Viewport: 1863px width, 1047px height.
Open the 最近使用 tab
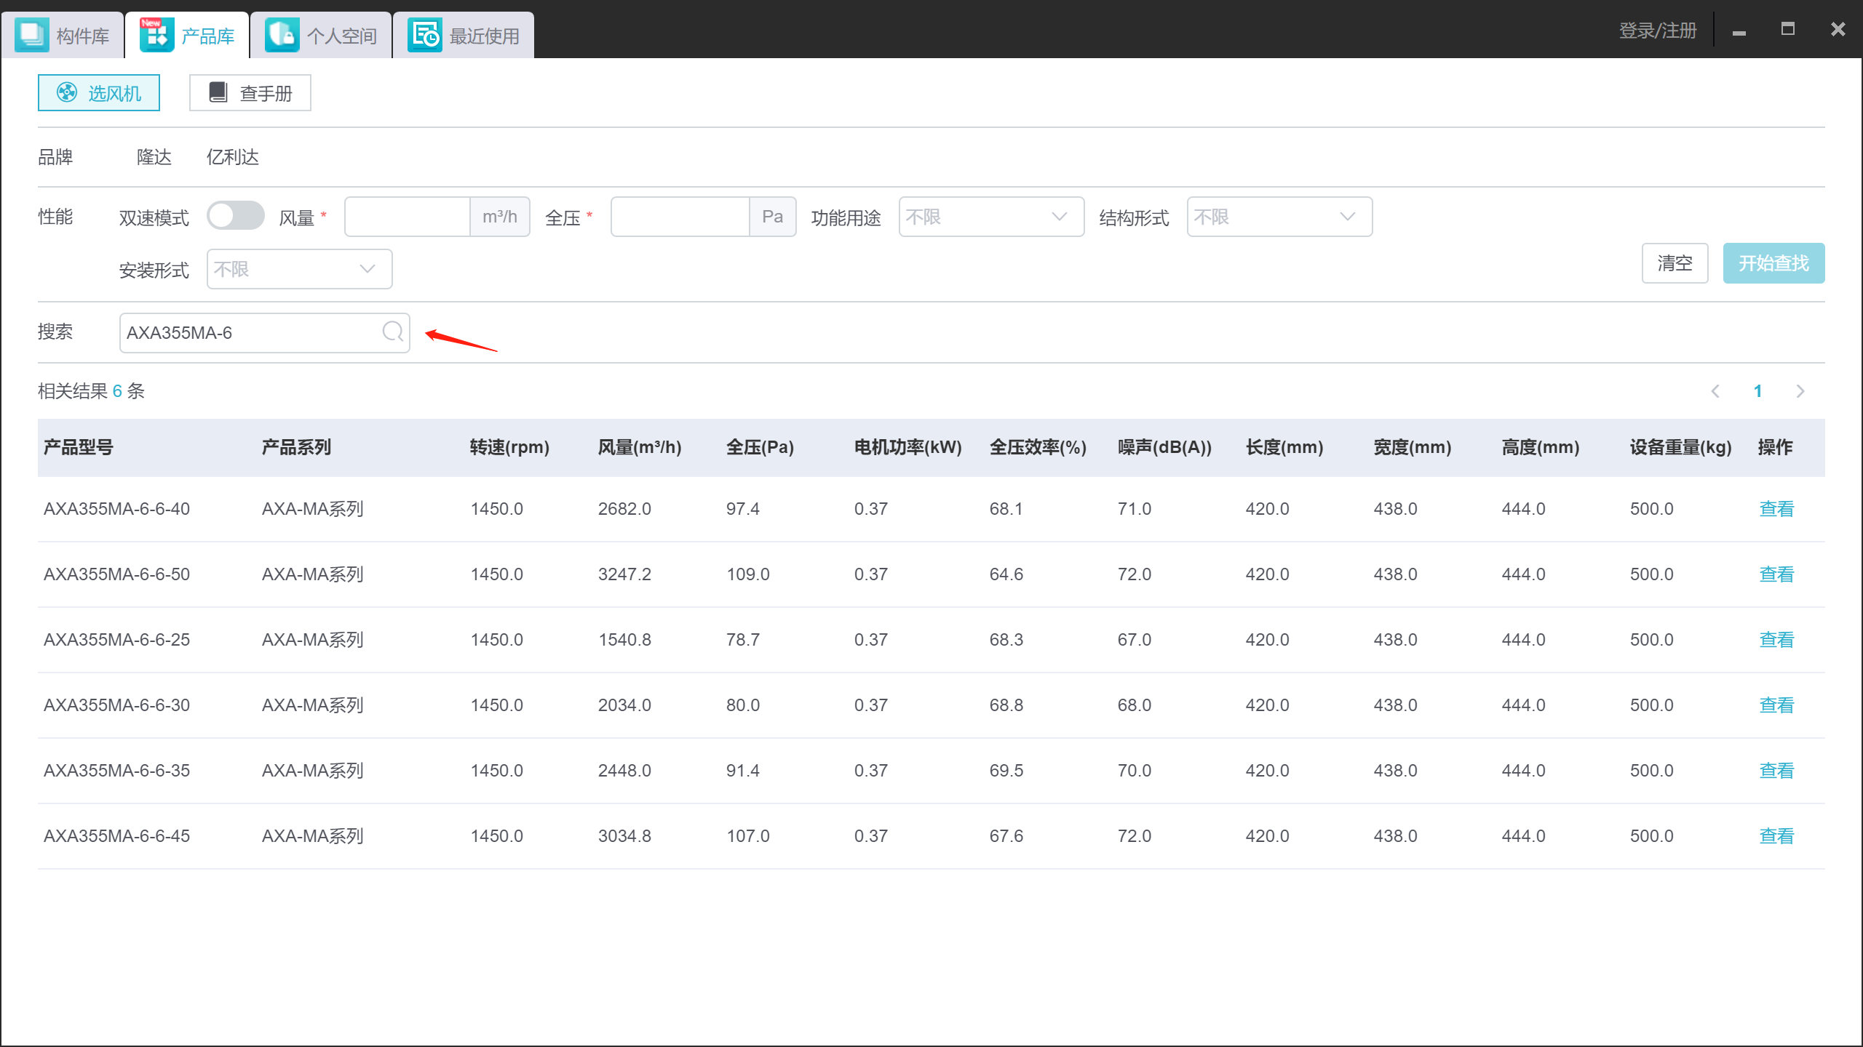point(464,35)
